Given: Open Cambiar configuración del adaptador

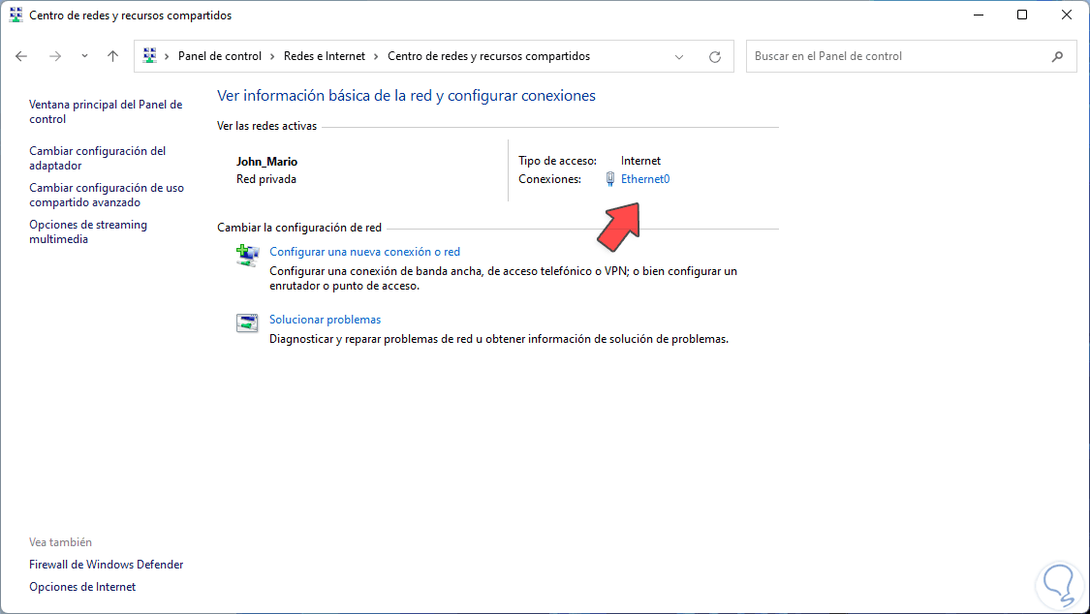Looking at the screenshot, I should pyautogui.click(x=97, y=159).
